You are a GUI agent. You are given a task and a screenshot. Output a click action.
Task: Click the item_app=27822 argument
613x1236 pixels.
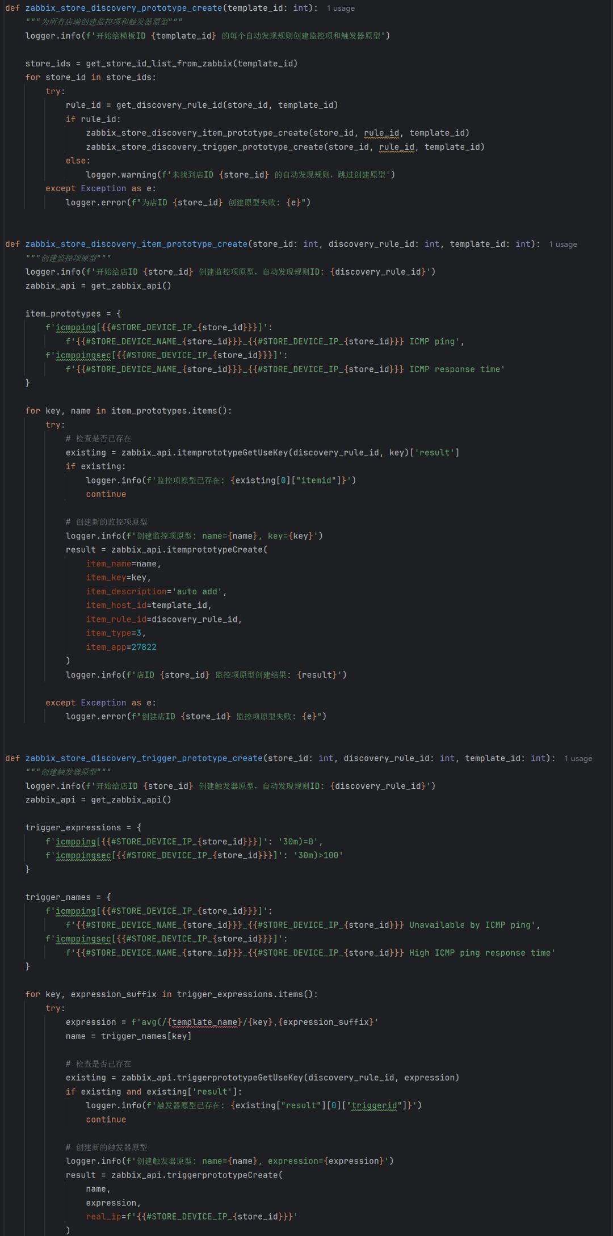pos(121,648)
